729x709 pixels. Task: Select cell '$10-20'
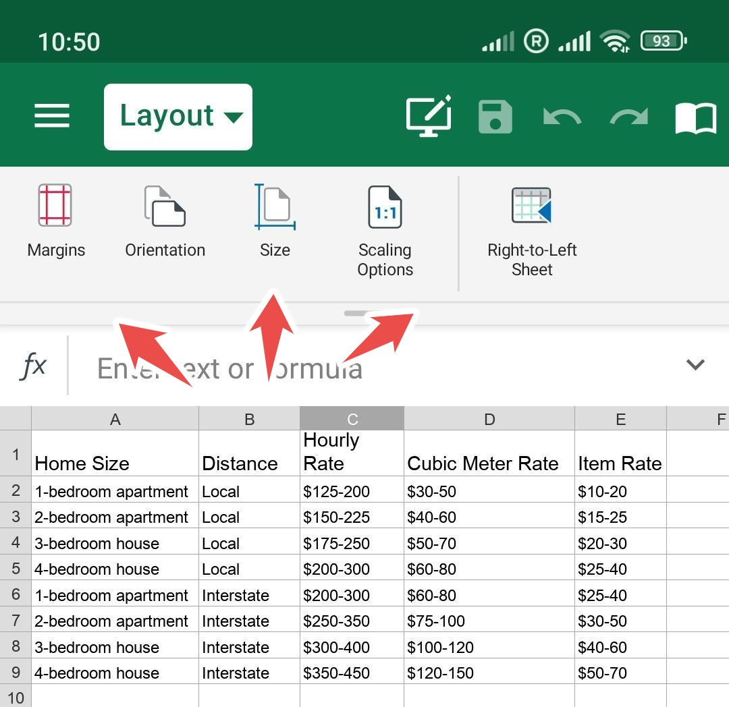click(x=621, y=490)
